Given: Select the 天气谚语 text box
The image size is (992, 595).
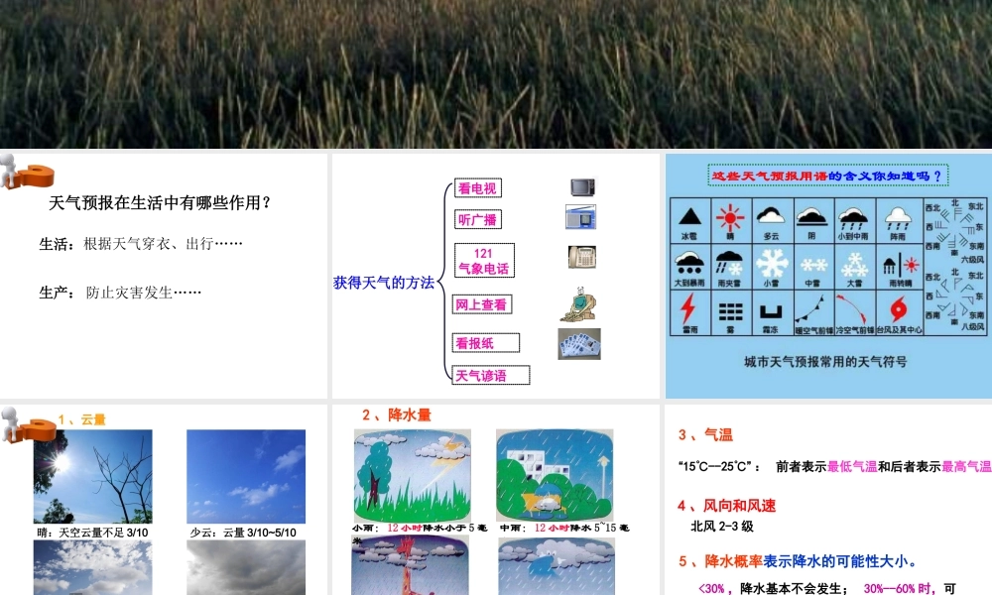Looking at the screenshot, I should pyautogui.click(x=491, y=375).
